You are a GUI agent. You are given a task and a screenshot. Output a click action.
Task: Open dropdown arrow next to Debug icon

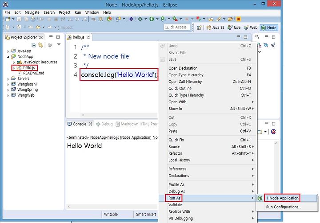click(146, 19)
